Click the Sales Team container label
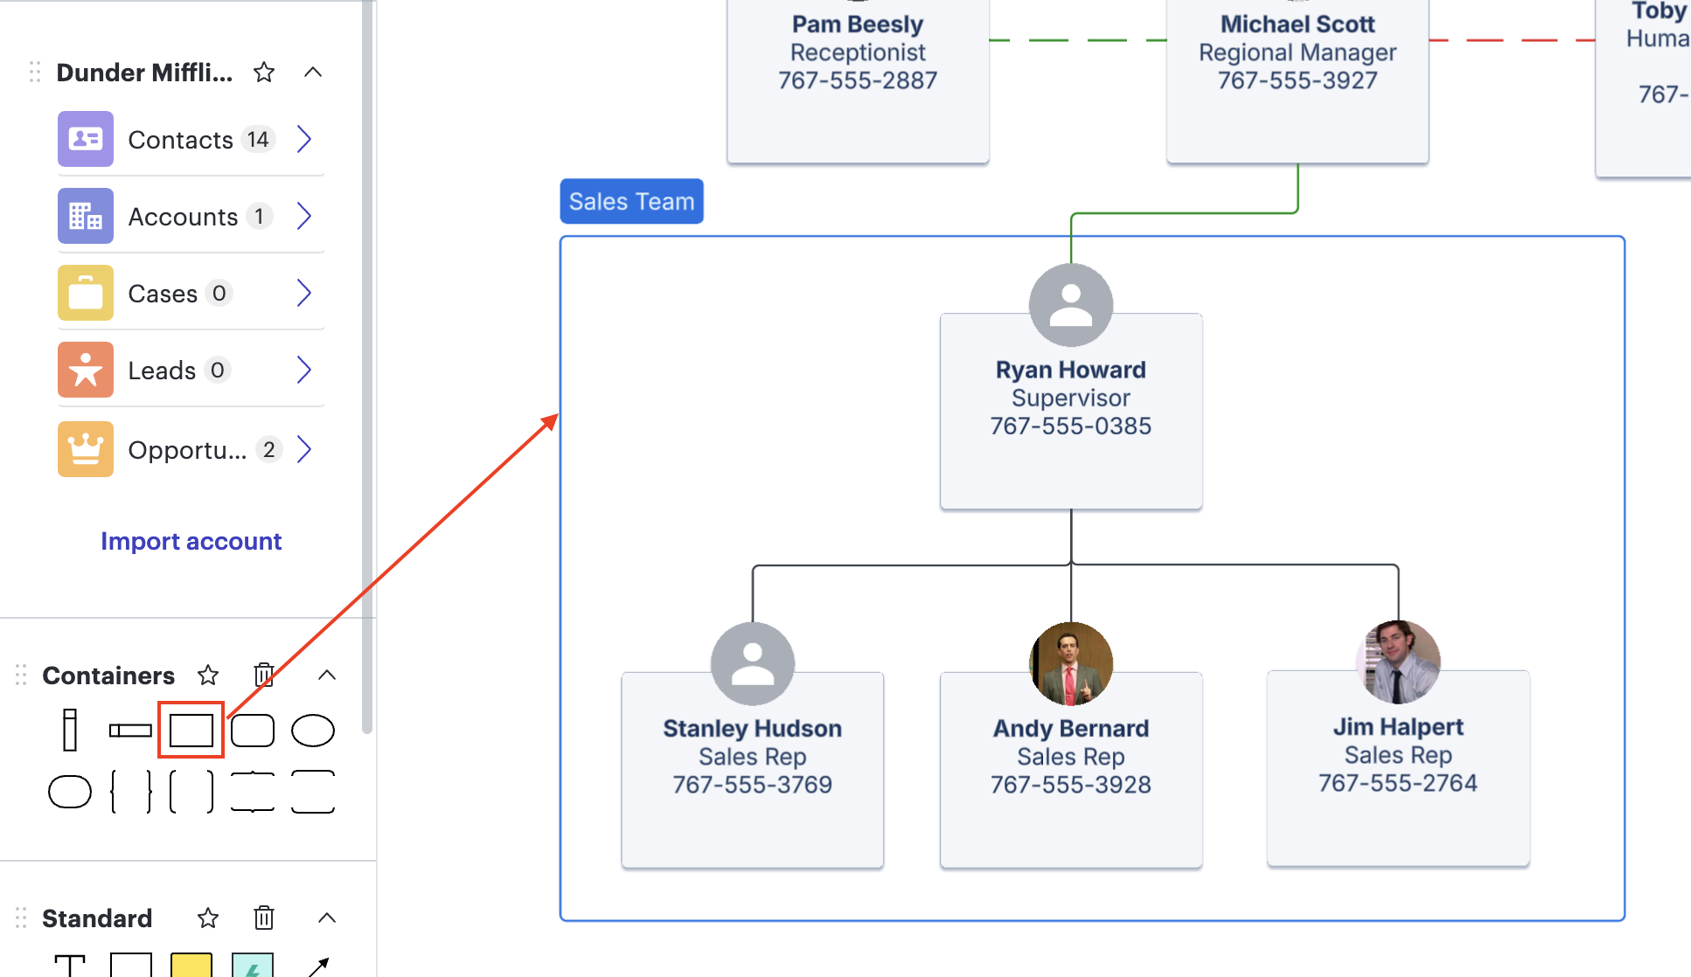Screen dimensions: 1691x977 click(x=631, y=201)
